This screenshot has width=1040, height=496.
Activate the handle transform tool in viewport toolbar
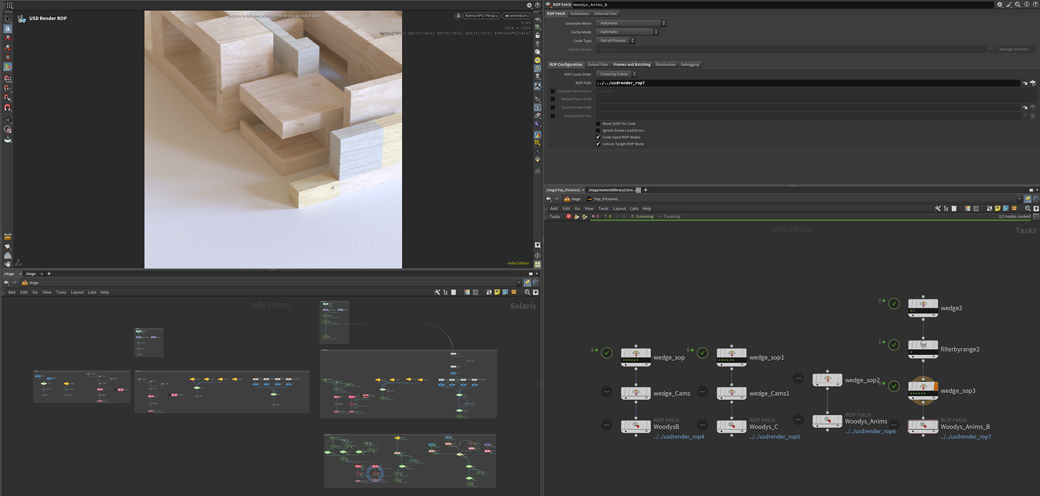(8, 67)
